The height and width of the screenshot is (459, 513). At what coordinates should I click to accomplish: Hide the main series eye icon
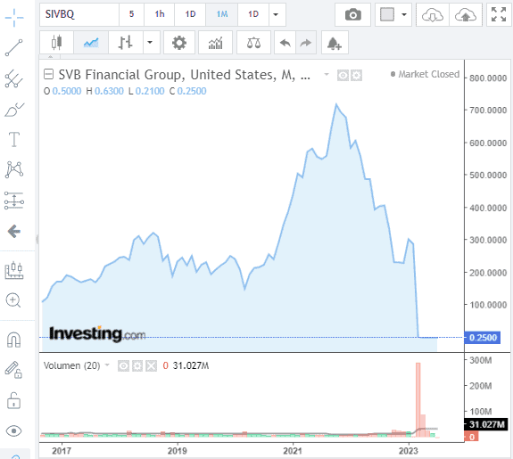pos(343,76)
